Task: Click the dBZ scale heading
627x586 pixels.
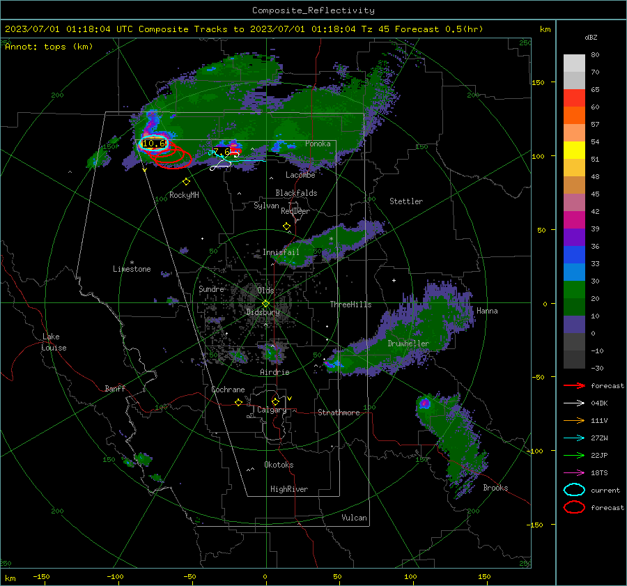Action: (591, 38)
